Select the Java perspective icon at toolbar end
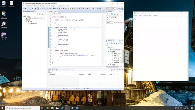195x110 pixels. click(x=122, y=9)
